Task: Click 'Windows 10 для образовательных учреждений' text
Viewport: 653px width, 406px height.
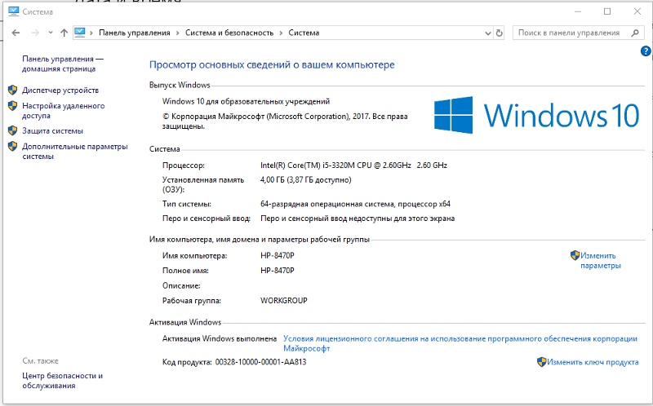Action: click(x=247, y=101)
